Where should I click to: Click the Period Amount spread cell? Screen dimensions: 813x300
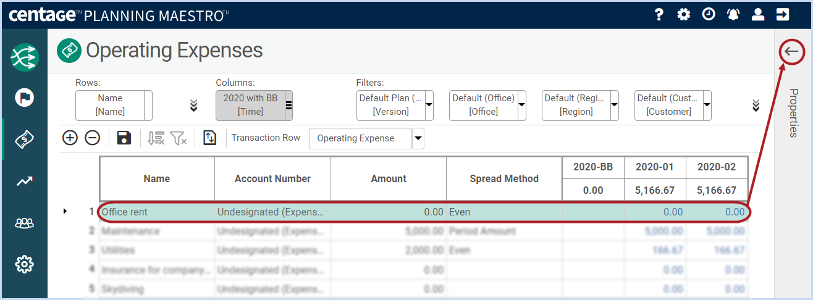[x=504, y=231]
